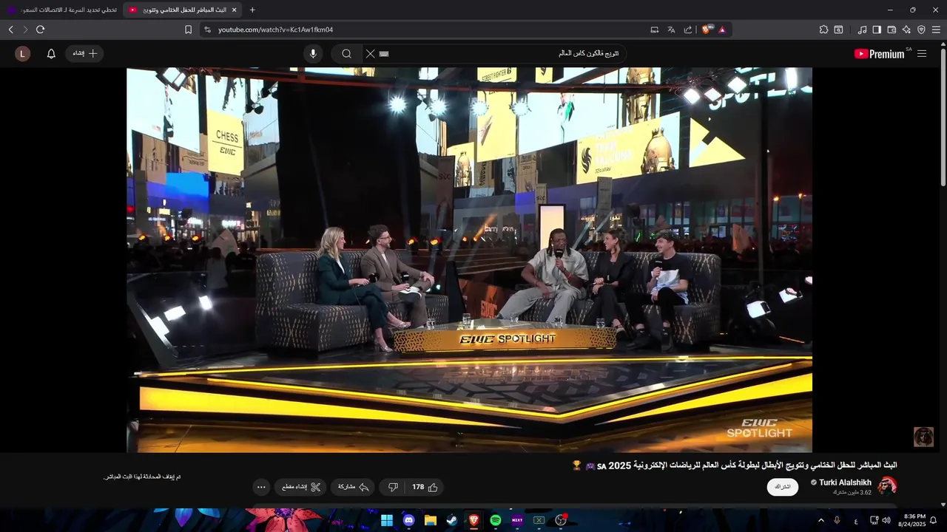Go back in the browser

[11, 30]
